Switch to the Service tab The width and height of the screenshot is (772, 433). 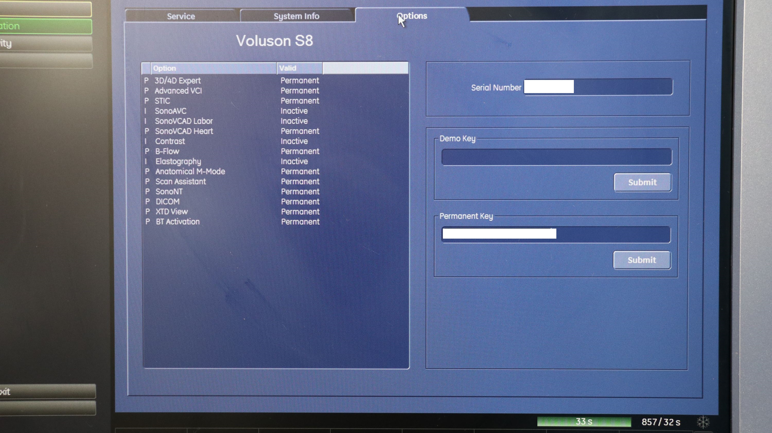pos(181,16)
